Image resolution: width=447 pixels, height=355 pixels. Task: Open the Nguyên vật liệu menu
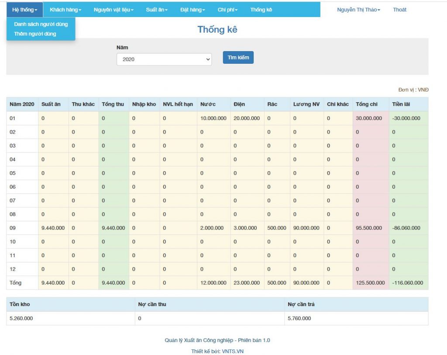click(113, 10)
